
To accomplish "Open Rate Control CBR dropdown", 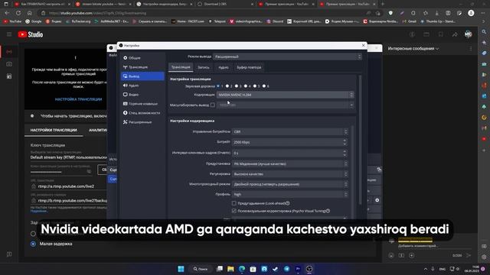I will click(290, 132).
